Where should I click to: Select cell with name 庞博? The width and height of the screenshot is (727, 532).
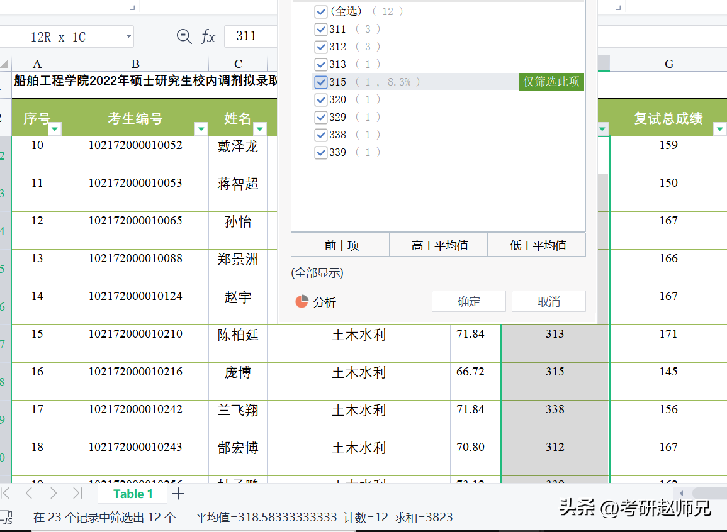238,381
